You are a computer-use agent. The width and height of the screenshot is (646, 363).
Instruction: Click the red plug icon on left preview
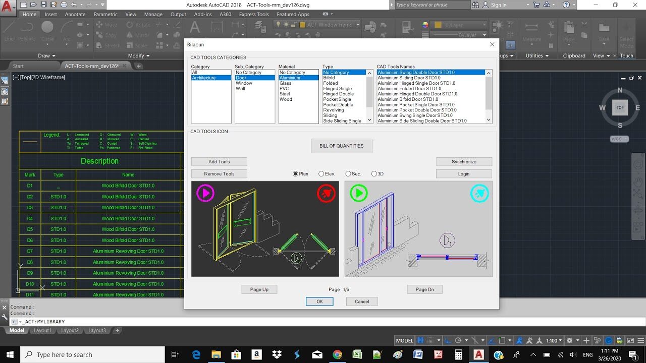[x=326, y=193]
